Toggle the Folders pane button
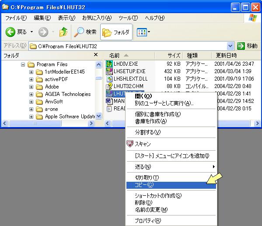The height and width of the screenshot is (226, 262). click(116, 32)
